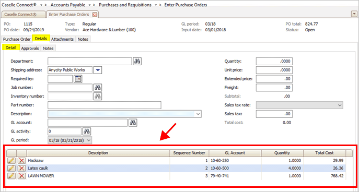This screenshot has width=359, height=192.
Task: Select LAWN MOWER description cell
Action: (x=98, y=176)
